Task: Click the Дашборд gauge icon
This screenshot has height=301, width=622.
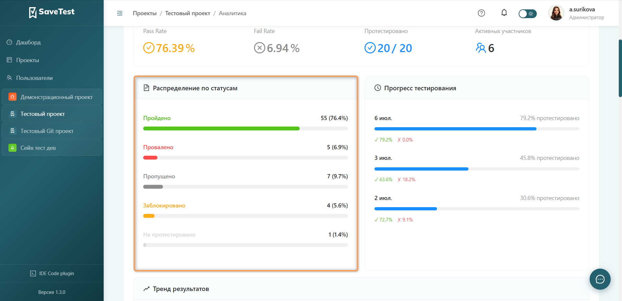Action: [x=9, y=42]
